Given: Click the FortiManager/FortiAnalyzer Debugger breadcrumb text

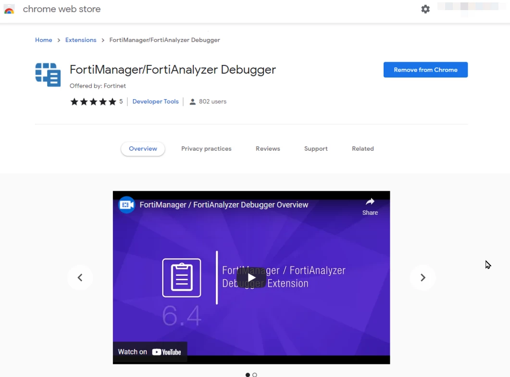Looking at the screenshot, I should (x=164, y=40).
